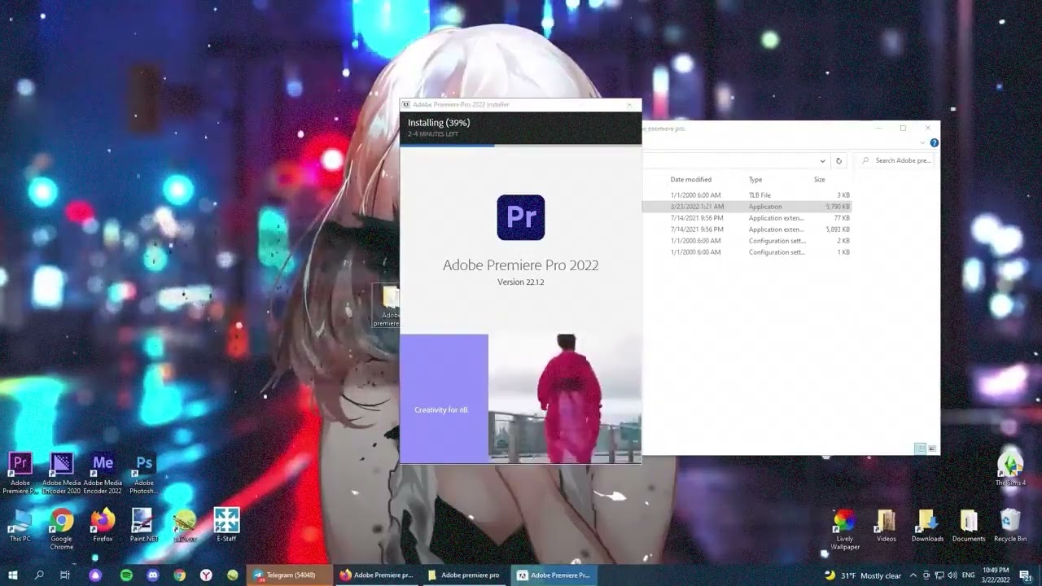Open Discord from taskbar
This screenshot has height=586, width=1042.
(152, 575)
